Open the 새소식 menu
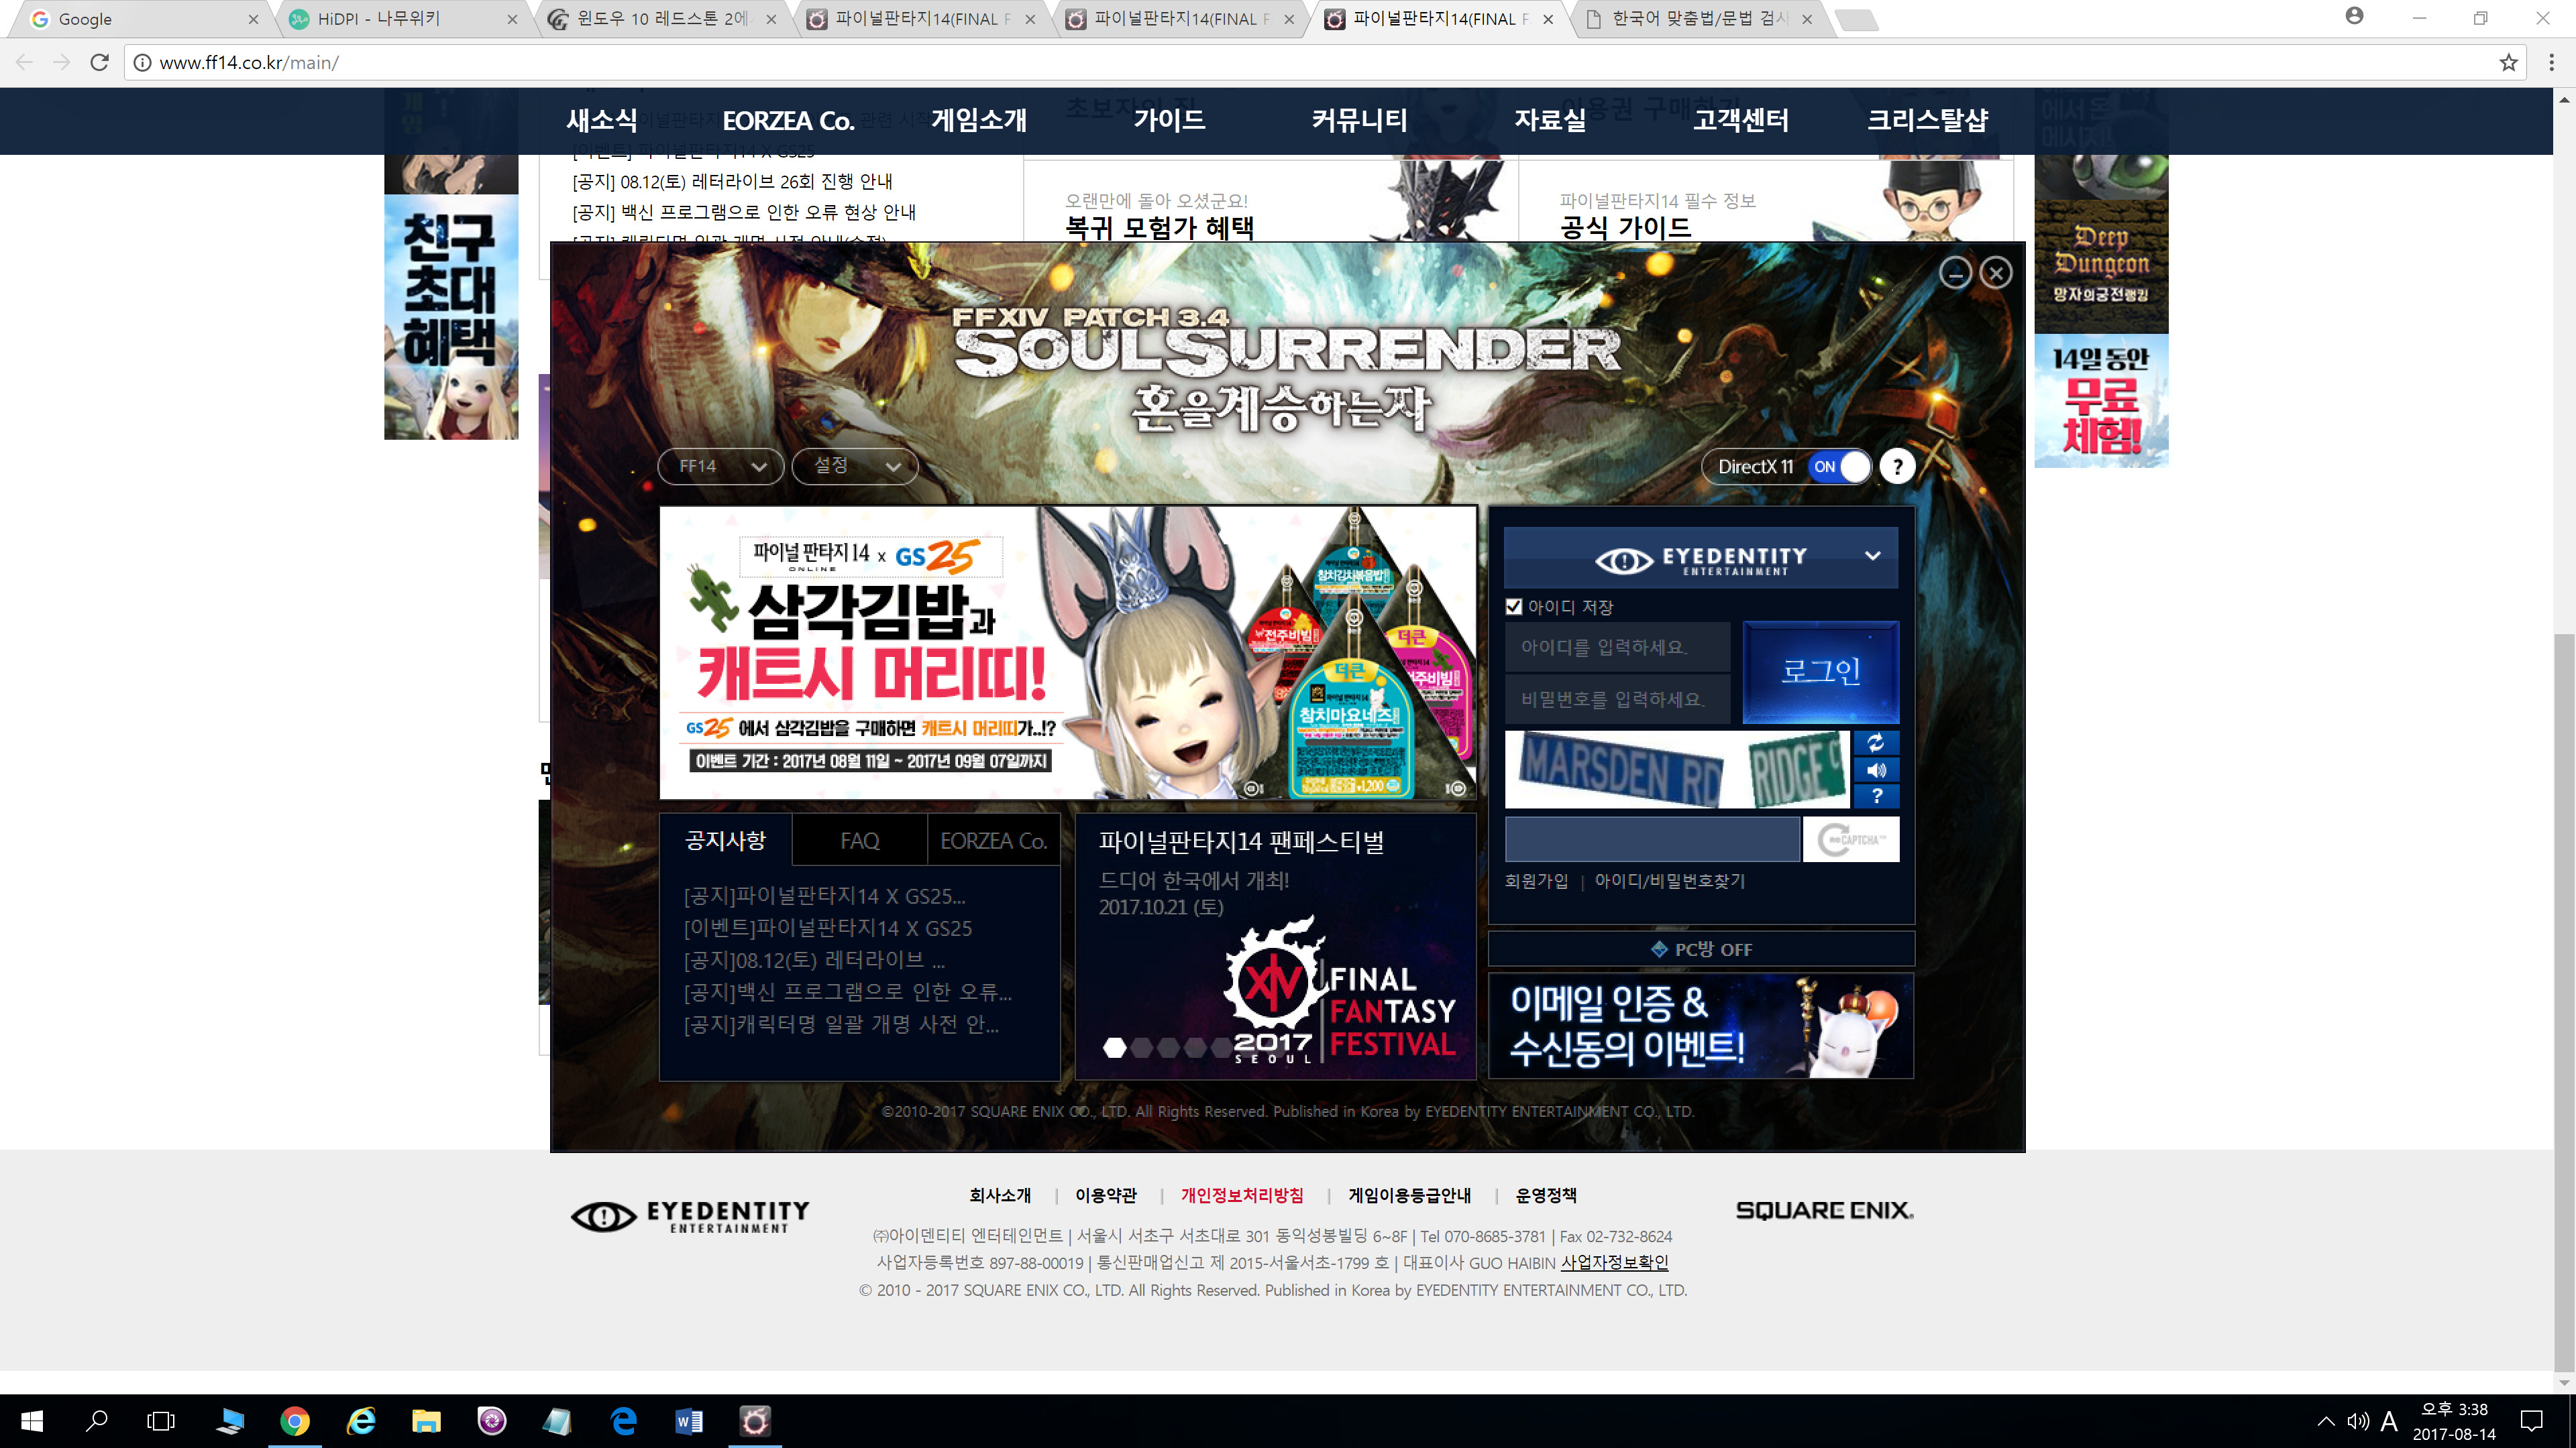Screen dimensions: 2576x1448 coord(602,121)
